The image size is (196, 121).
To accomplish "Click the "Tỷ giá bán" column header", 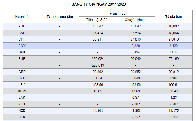I will pyautogui.click(x=173, y=17).
